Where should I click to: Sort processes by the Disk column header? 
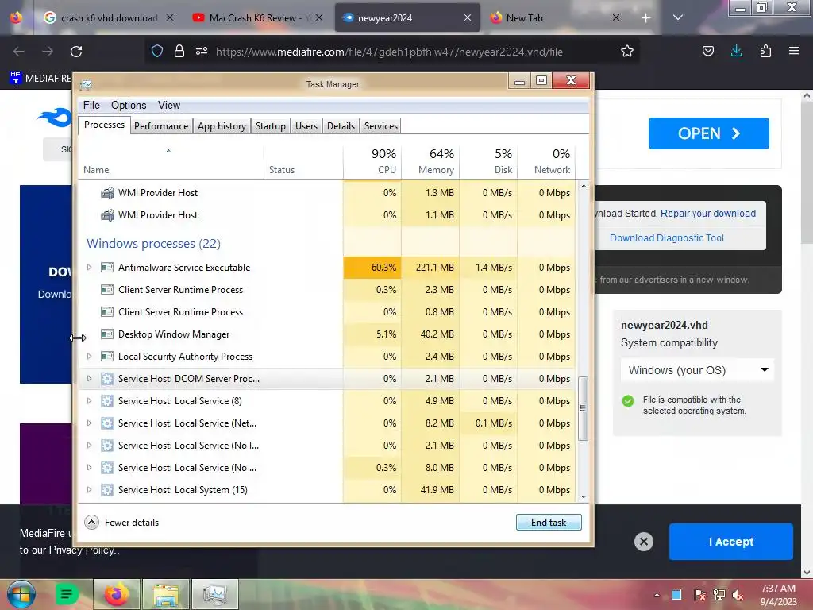point(488,161)
